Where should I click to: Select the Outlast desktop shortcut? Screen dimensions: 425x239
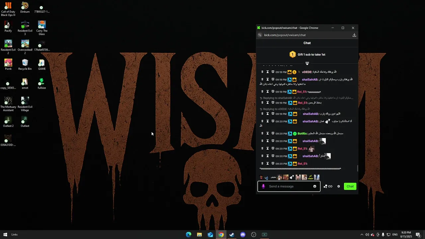pos(25,121)
